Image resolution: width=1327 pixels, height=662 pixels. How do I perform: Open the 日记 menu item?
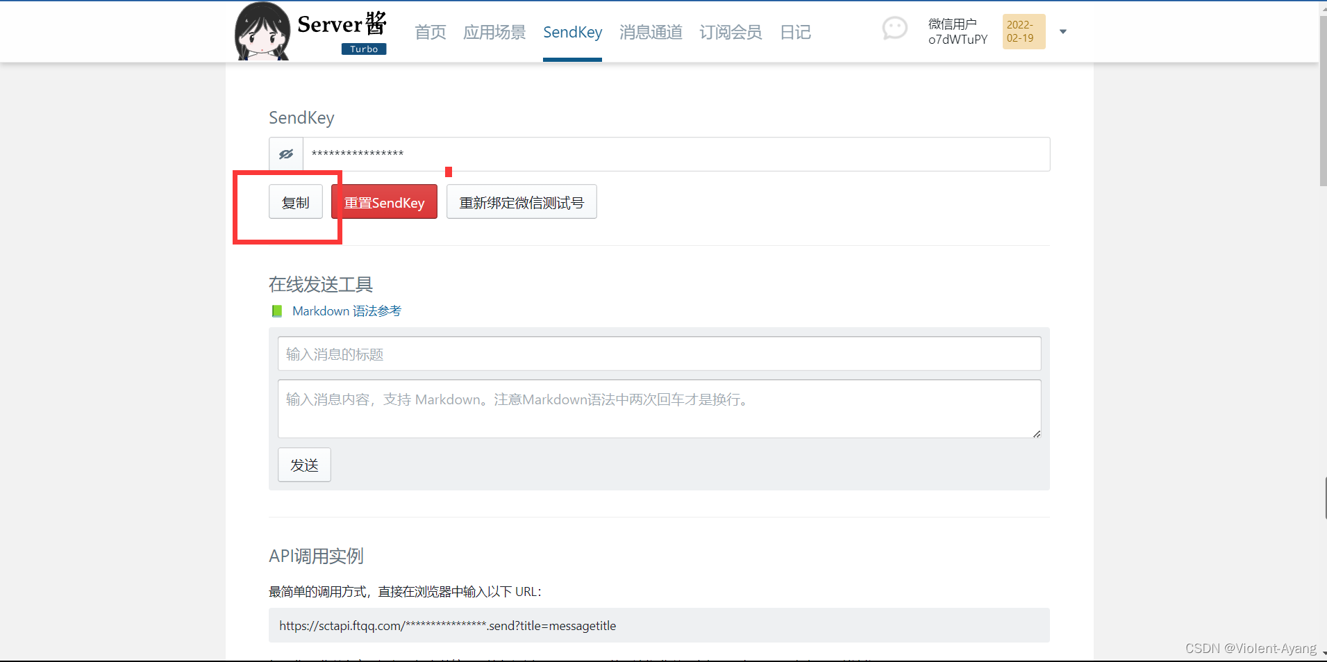(795, 32)
